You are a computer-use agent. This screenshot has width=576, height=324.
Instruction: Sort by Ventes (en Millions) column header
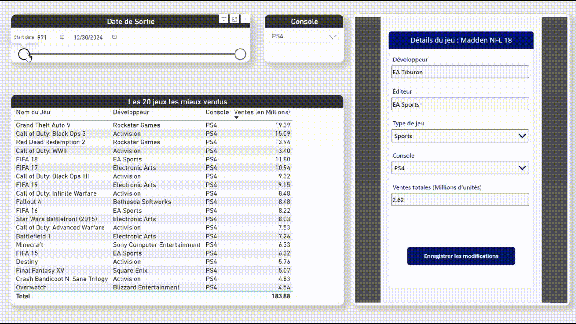click(x=262, y=112)
